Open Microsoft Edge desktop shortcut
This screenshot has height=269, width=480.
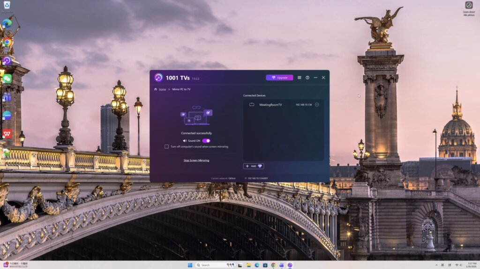(7, 22)
